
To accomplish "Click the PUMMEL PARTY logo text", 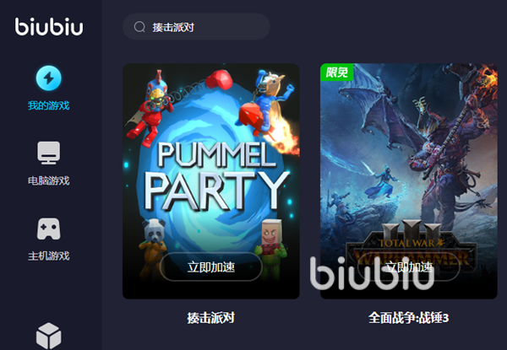I will pos(216,176).
